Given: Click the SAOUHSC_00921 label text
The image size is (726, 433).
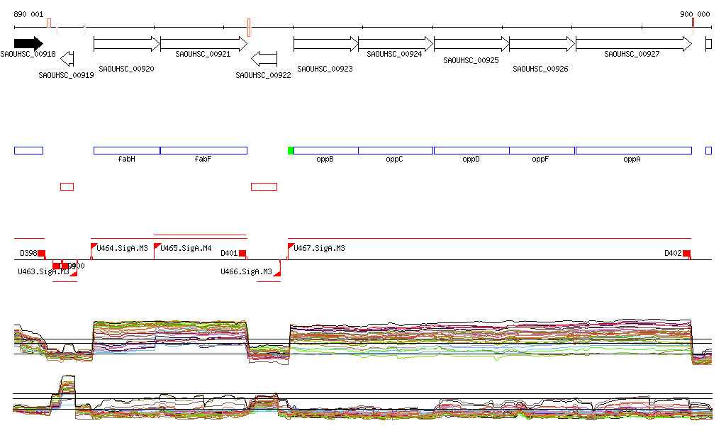Looking at the screenshot, I should [x=203, y=54].
